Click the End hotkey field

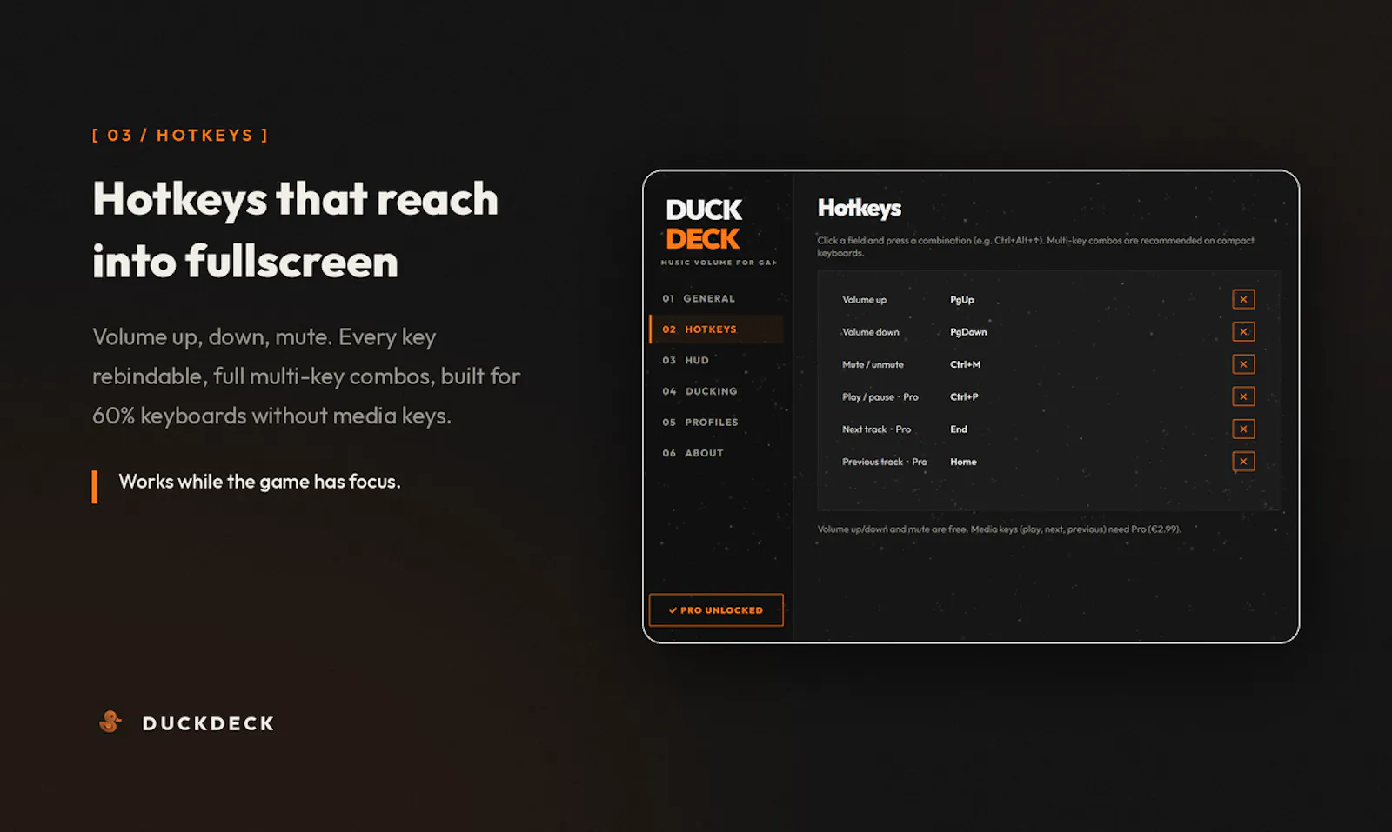pos(959,429)
